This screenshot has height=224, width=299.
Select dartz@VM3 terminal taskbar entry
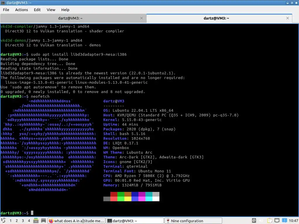135,221
